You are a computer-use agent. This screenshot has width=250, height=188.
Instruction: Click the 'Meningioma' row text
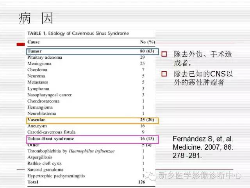click(x=39, y=63)
